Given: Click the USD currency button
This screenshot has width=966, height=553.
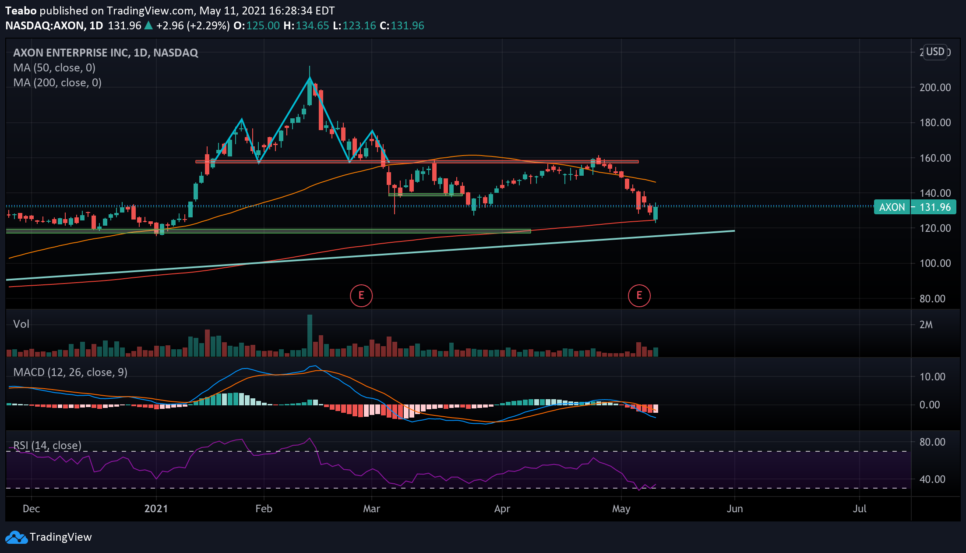Looking at the screenshot, I should pos(935,52).
